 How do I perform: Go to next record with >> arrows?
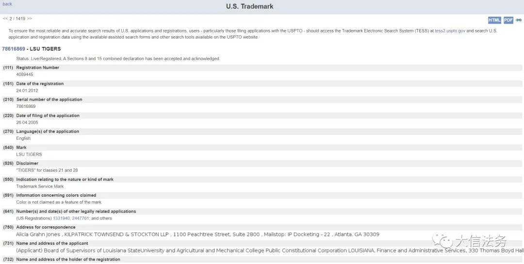click(30, 19)
